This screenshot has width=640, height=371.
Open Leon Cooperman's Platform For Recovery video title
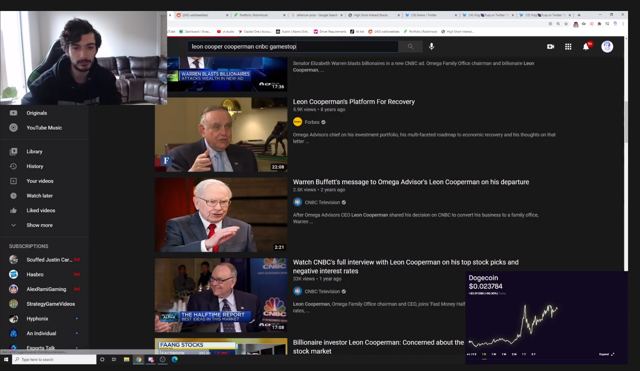354,101
